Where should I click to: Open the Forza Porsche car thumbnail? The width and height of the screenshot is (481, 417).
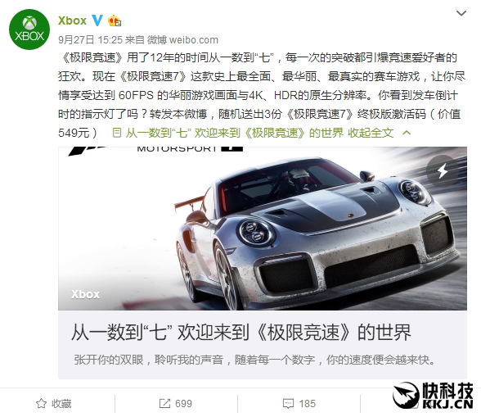pyautogui.click(x=263, y=229)
